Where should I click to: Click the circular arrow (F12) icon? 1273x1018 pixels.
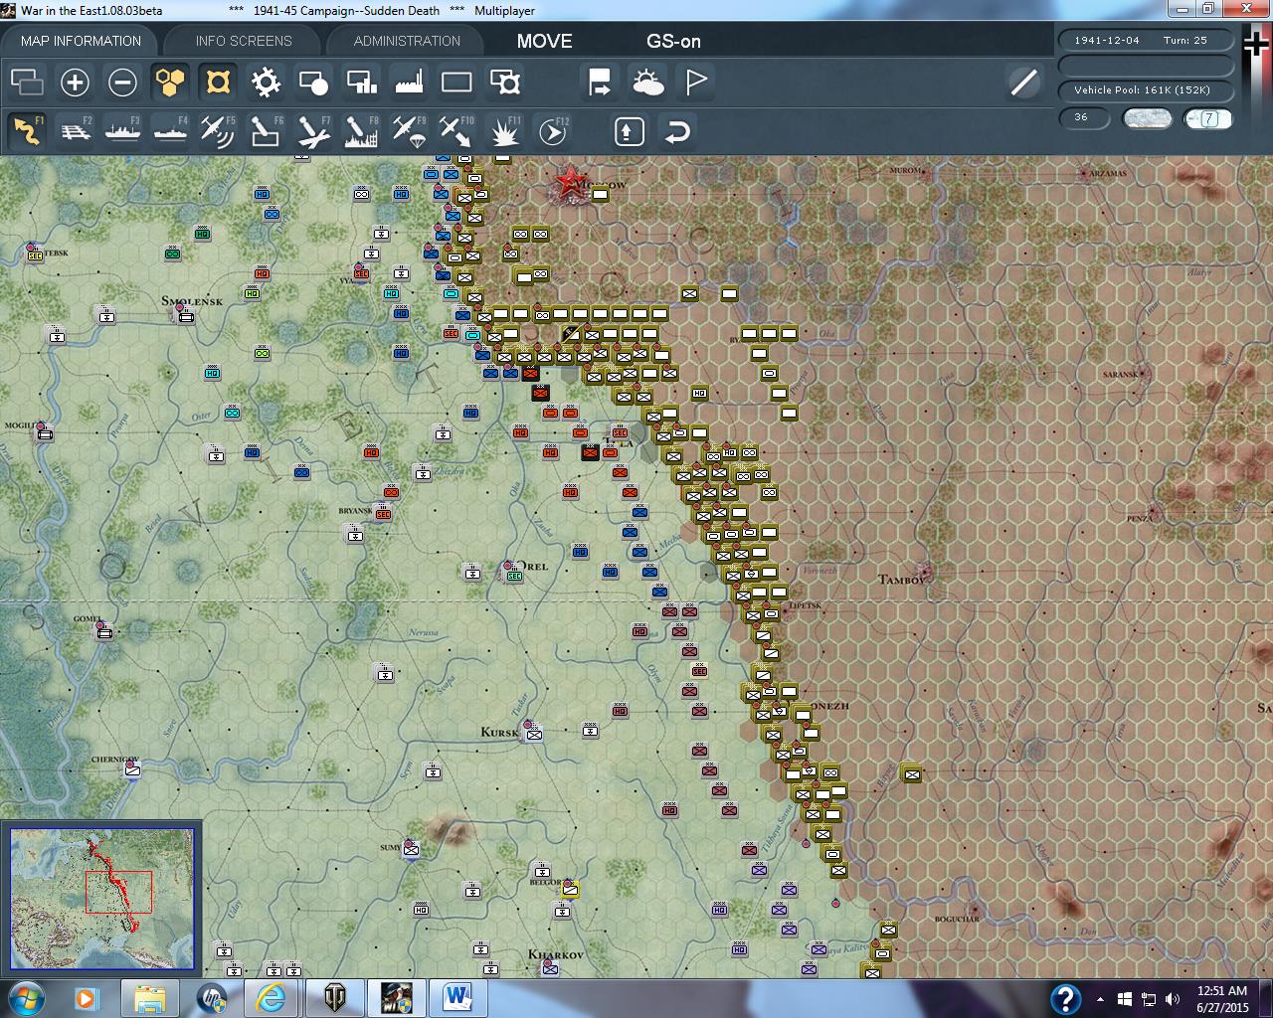(x=553, y=131)
